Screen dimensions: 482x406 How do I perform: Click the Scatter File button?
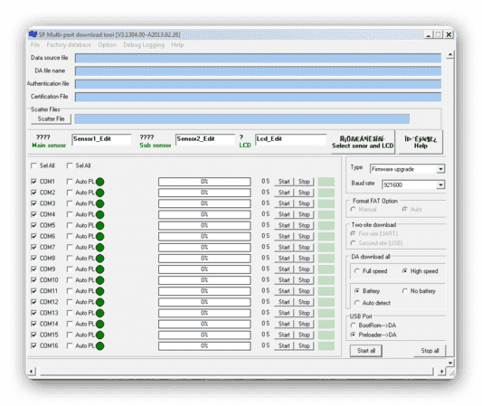[51, 119]
